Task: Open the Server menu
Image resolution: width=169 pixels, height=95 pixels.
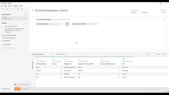Action: click(10, 6)
